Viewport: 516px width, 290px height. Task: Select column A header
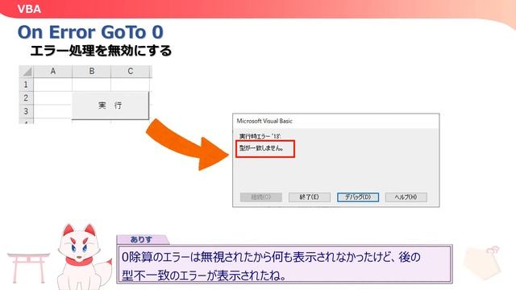(52, 72)
